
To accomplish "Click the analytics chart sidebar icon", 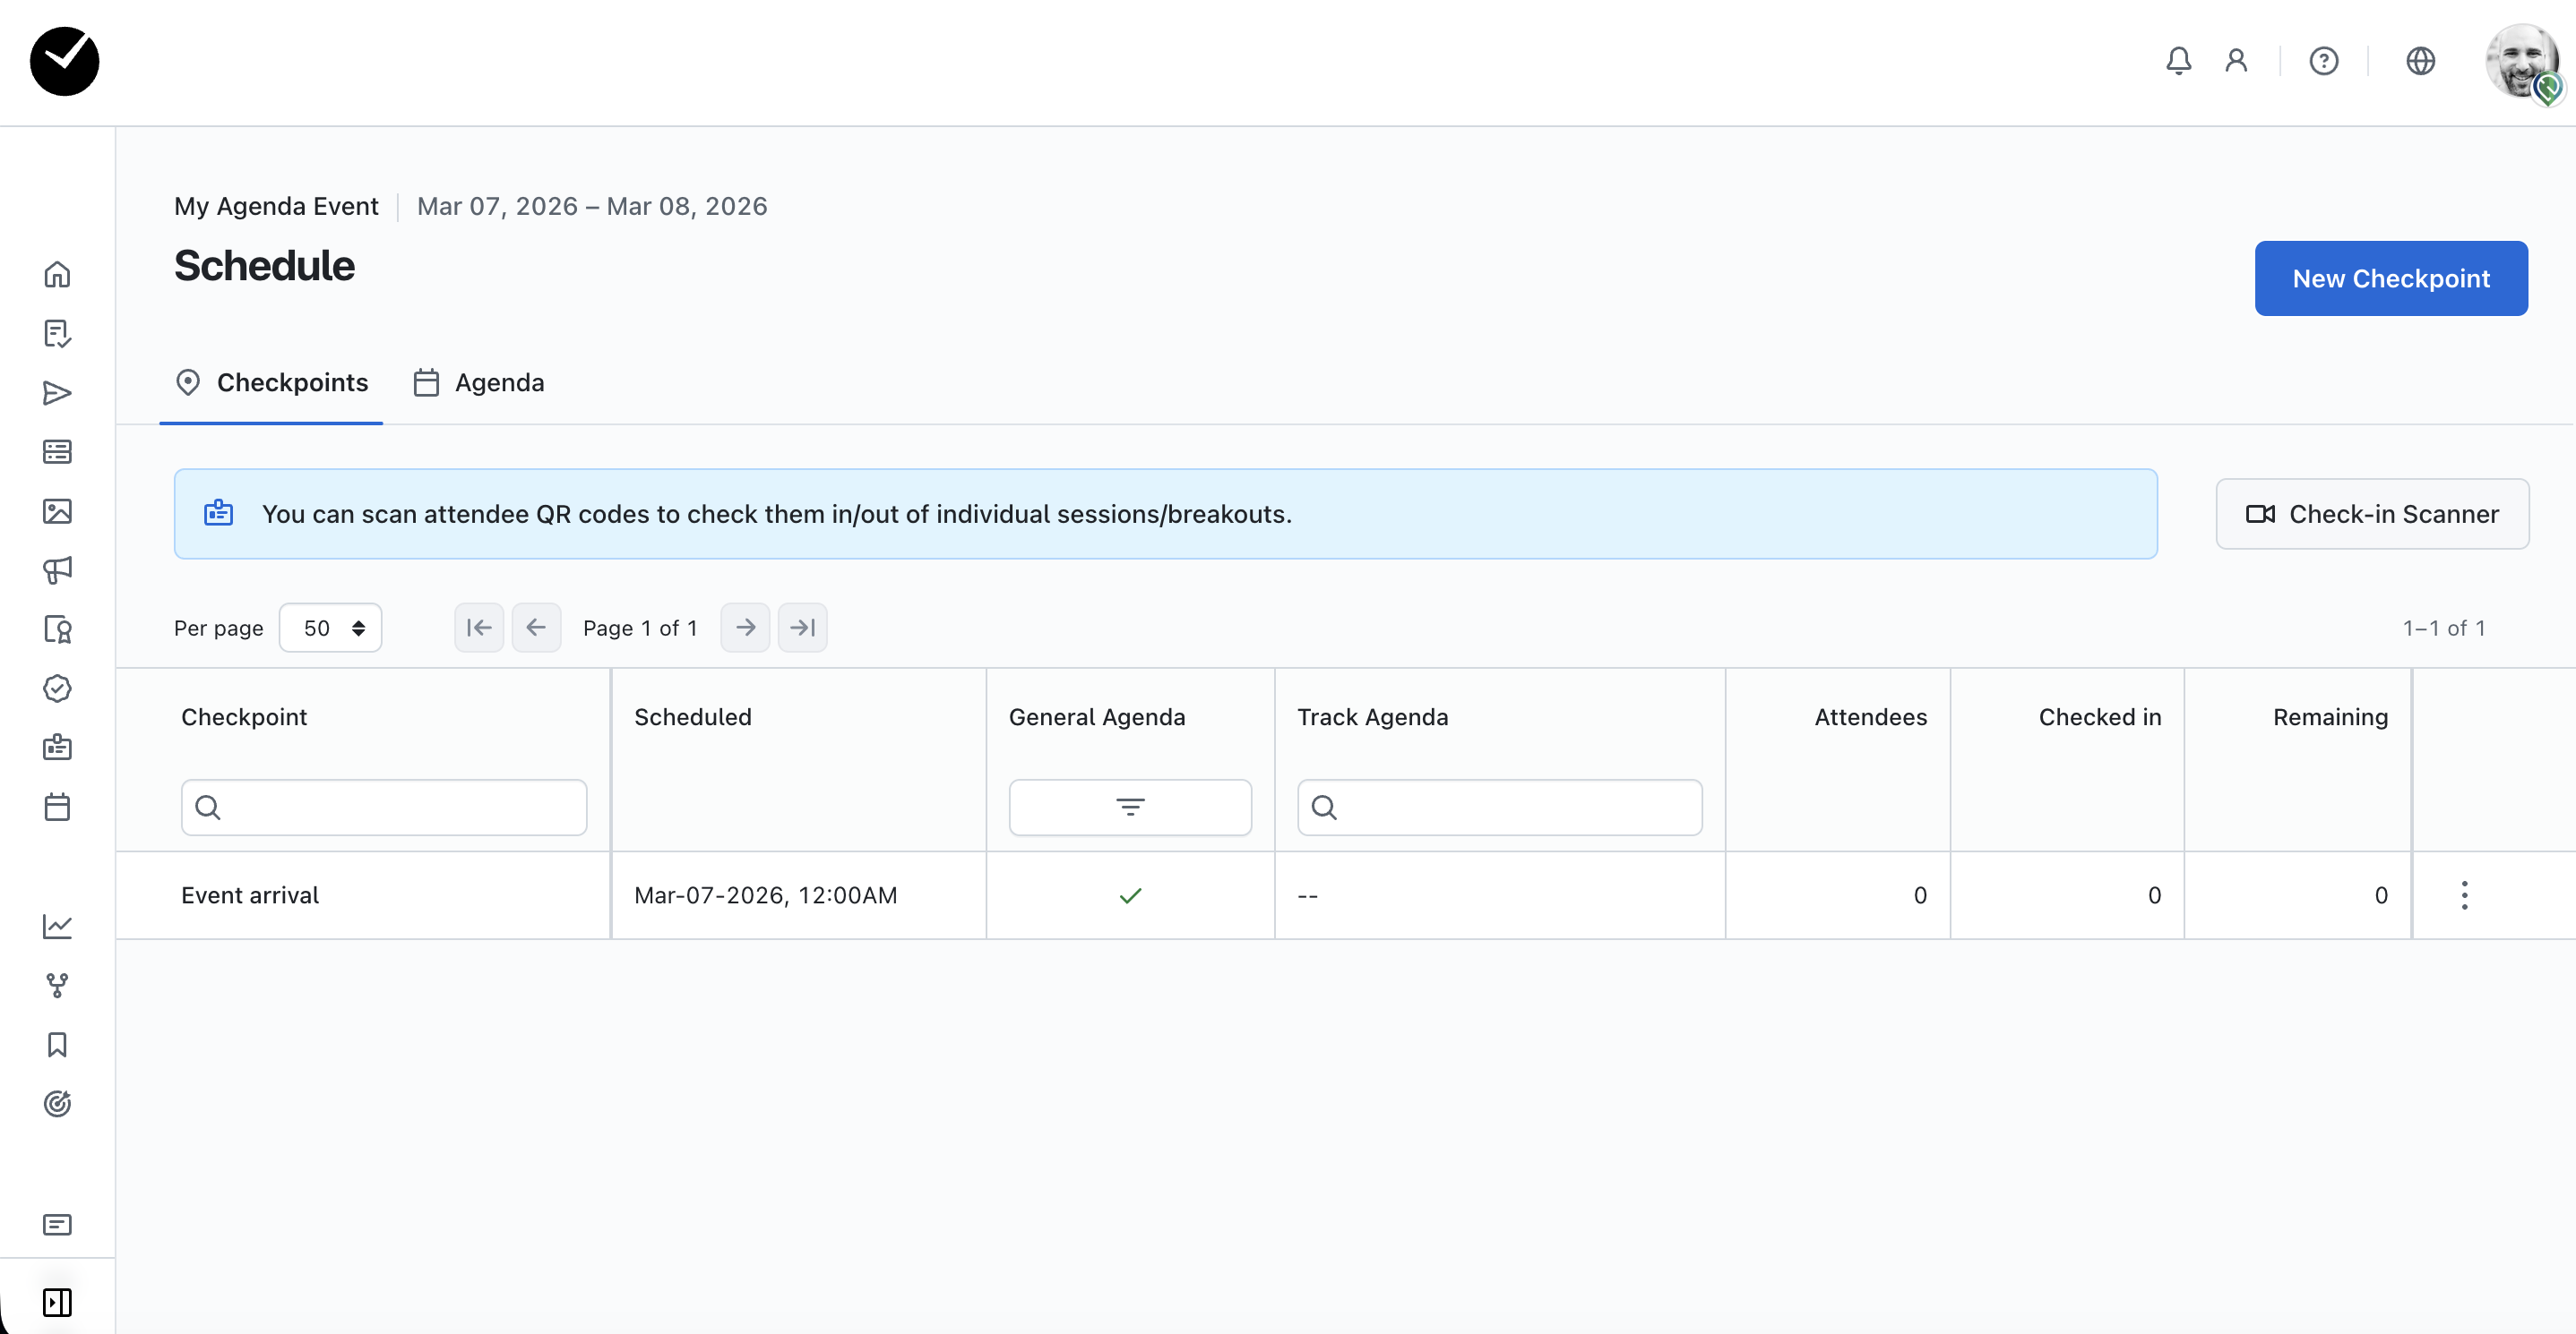I will (57, 926).
